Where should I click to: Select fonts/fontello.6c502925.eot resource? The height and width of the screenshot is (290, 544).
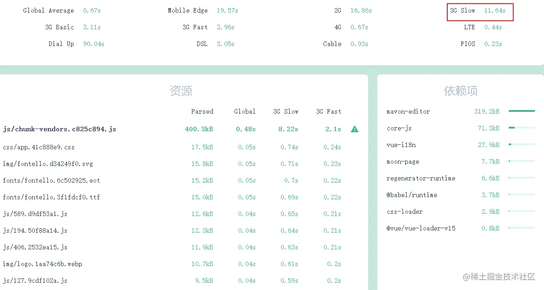pyautogui.click(x=52, y=180)
